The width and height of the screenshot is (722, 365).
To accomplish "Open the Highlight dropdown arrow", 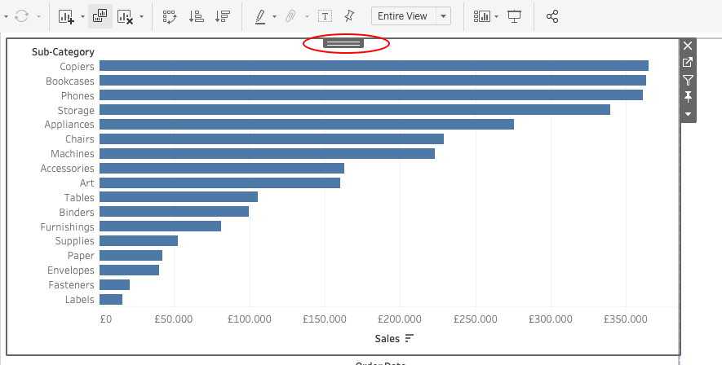I will 274,16.
